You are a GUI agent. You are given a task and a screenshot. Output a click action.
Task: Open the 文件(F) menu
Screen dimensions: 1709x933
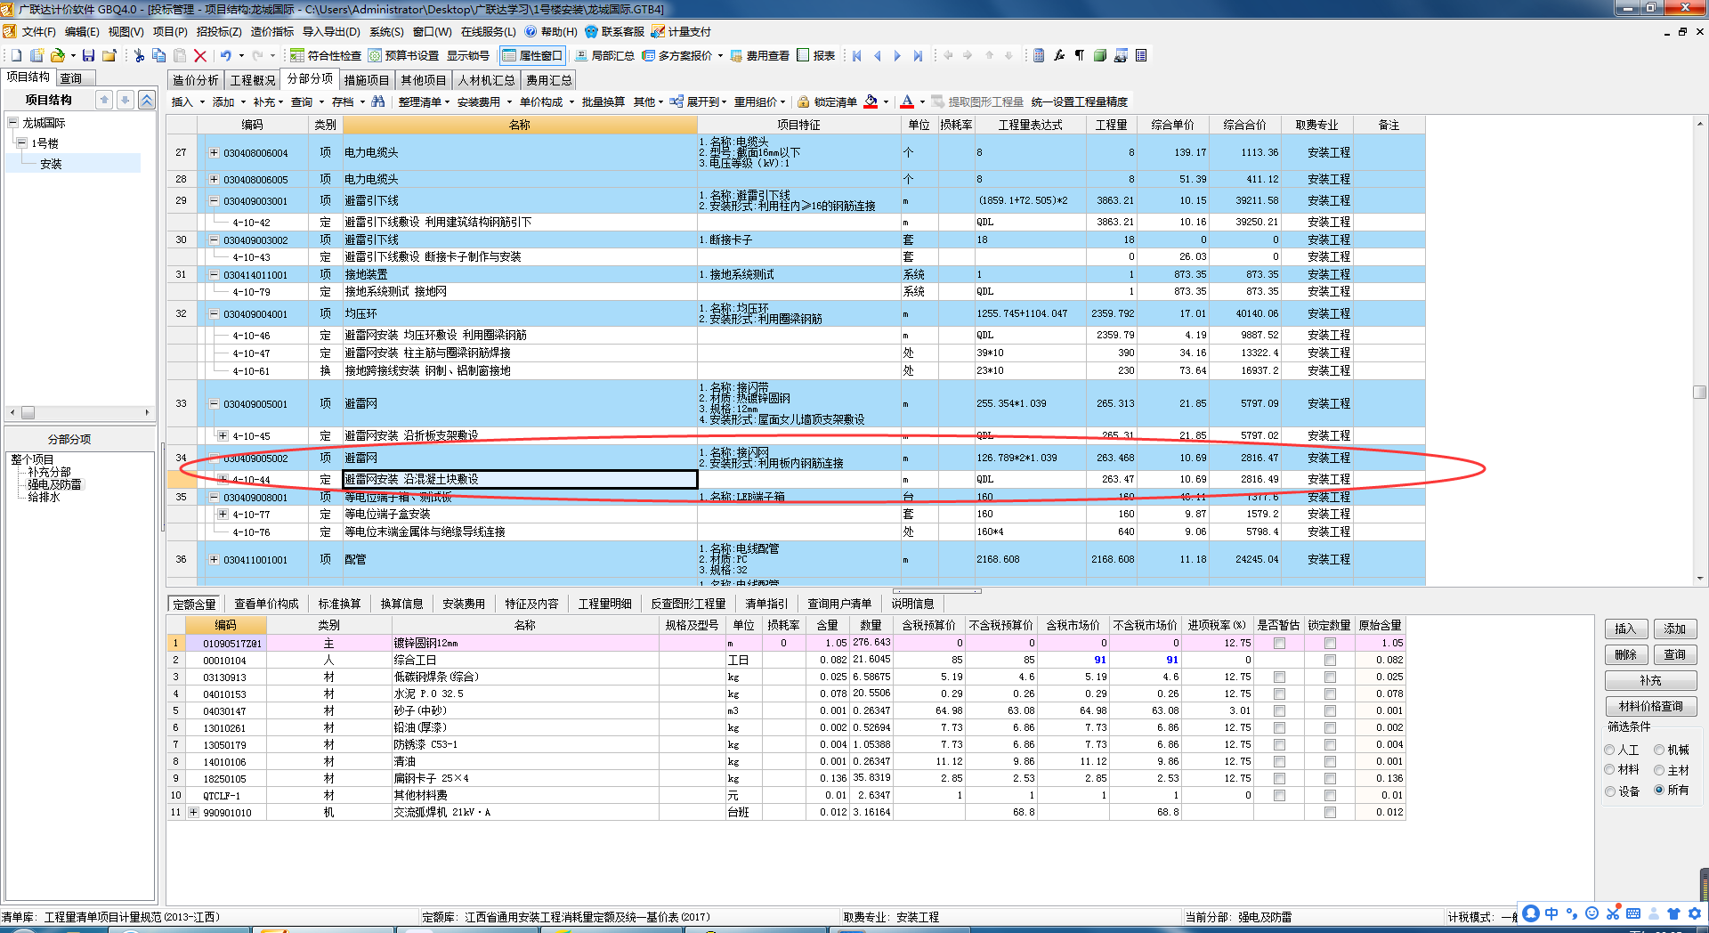(x=38, y=31)
